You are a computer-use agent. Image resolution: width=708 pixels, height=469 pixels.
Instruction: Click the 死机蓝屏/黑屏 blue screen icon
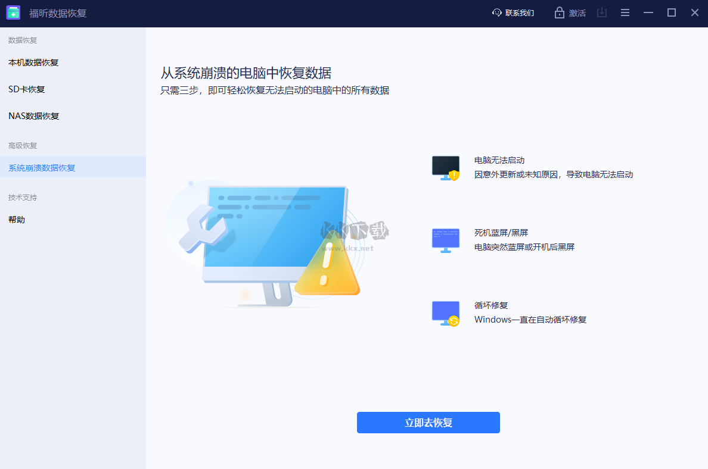(x=445, y=240)
